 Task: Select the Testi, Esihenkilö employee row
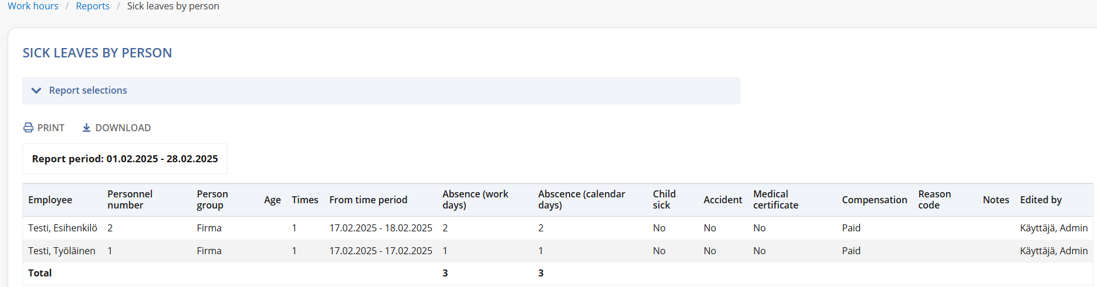point(63,228)
